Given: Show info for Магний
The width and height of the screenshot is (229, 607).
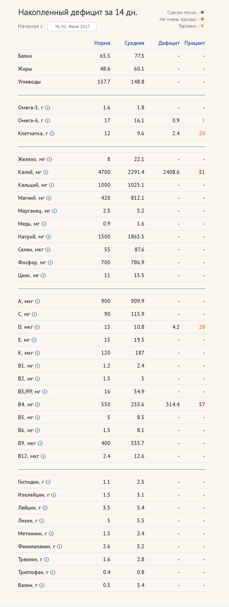Looking at the screenshot, I should point(48,198).
